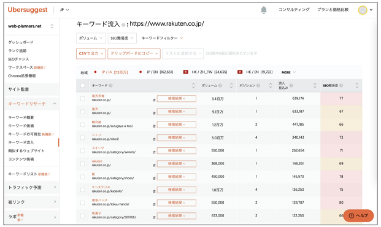Open external link icon for rakuten.co.jp/ksdenki/
Viewport: 381px width, 227px height.
click(x=154, y=191)
